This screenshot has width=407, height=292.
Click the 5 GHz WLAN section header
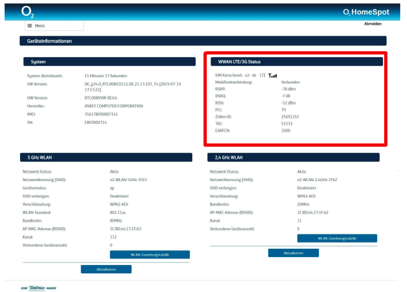(x=106, y=157)
